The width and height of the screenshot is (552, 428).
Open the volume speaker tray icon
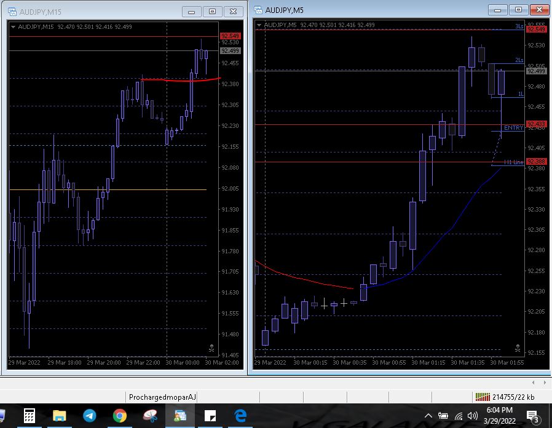[x=473, y=416]
